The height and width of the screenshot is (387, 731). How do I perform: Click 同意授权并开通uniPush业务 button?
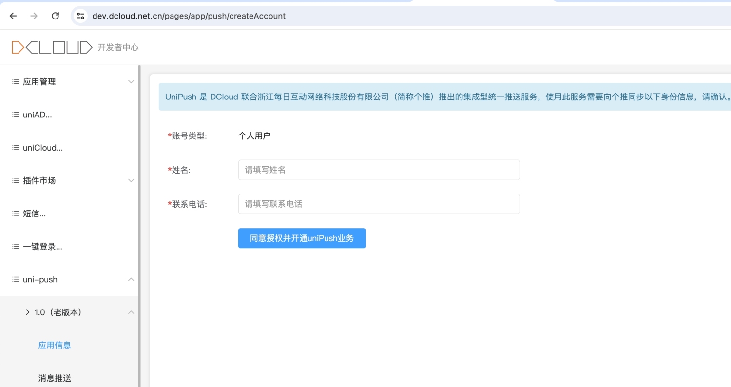[302, 238]
